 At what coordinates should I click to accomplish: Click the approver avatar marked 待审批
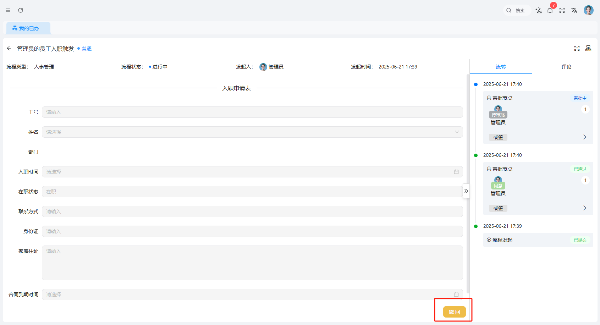498,109
